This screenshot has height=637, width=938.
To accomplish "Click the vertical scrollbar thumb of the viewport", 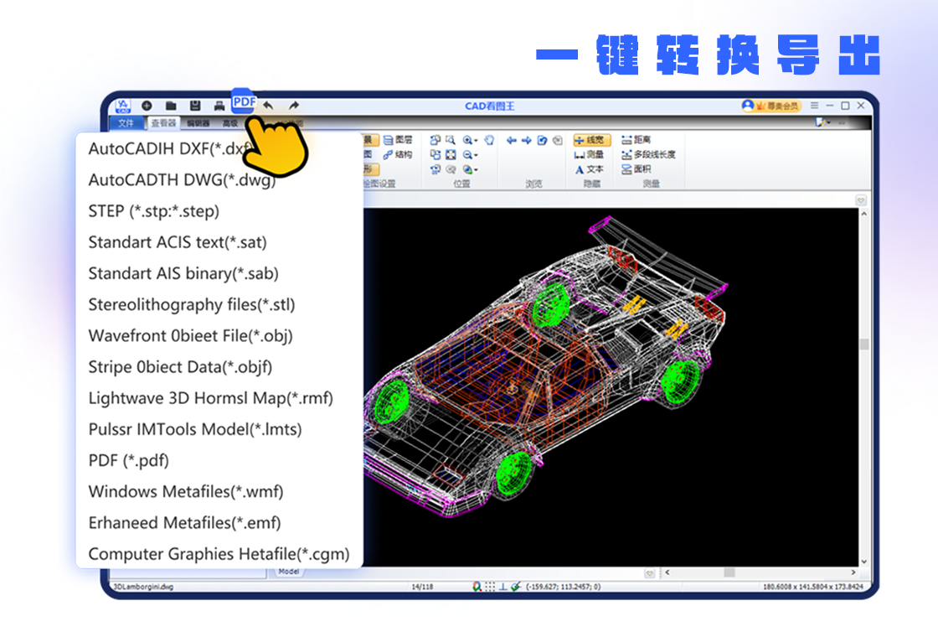I will click(x=863, y=344).
